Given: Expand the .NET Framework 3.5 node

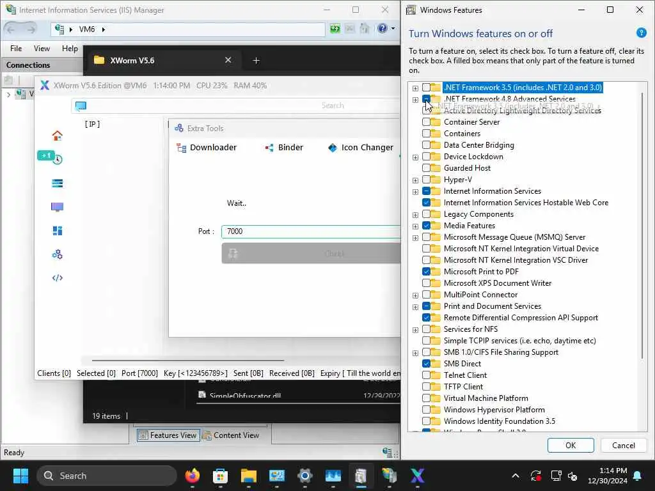Looking at the screenshot, I should [415, 88].
